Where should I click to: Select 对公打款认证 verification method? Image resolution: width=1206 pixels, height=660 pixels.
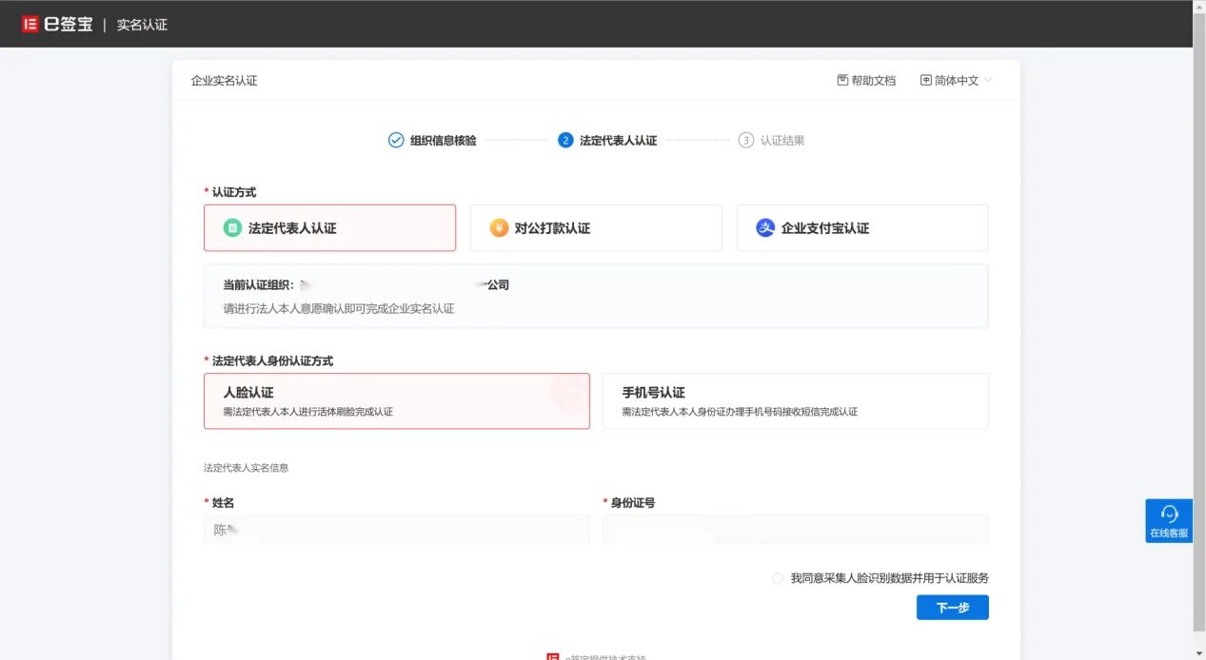pyautogui.click(x=596, y=228)
